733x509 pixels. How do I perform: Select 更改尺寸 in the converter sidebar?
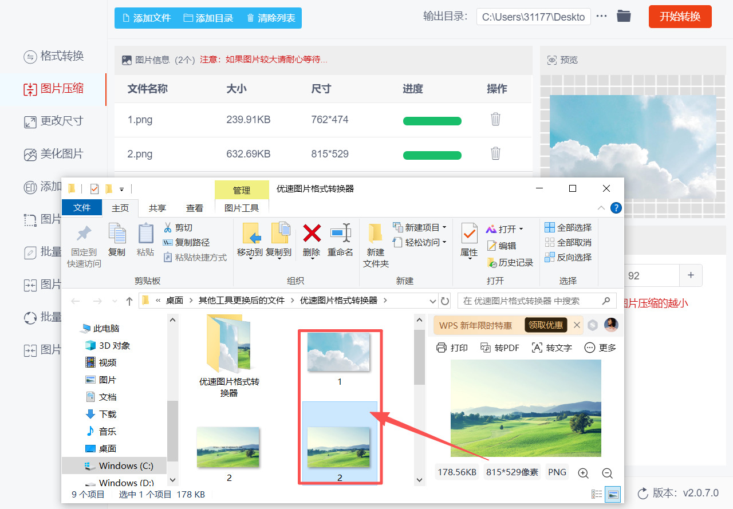[54, 121]
